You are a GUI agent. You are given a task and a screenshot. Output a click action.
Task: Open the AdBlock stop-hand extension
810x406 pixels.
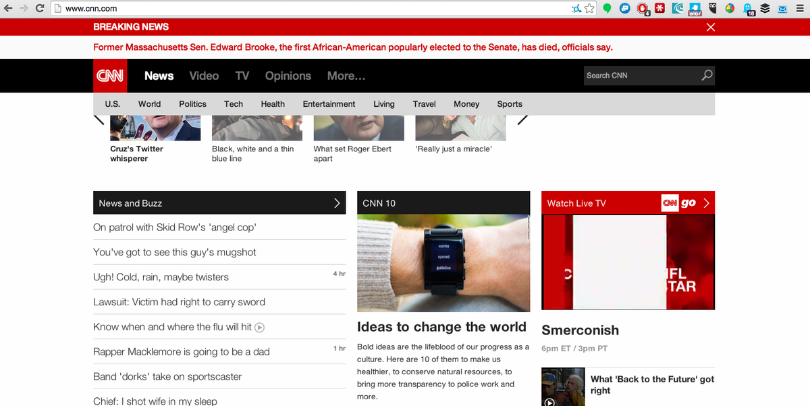point(643,9)
